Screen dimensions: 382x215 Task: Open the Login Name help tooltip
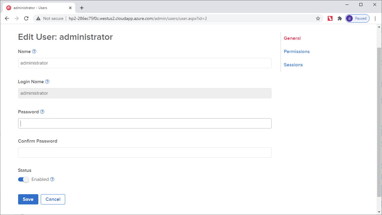(47, 82)
